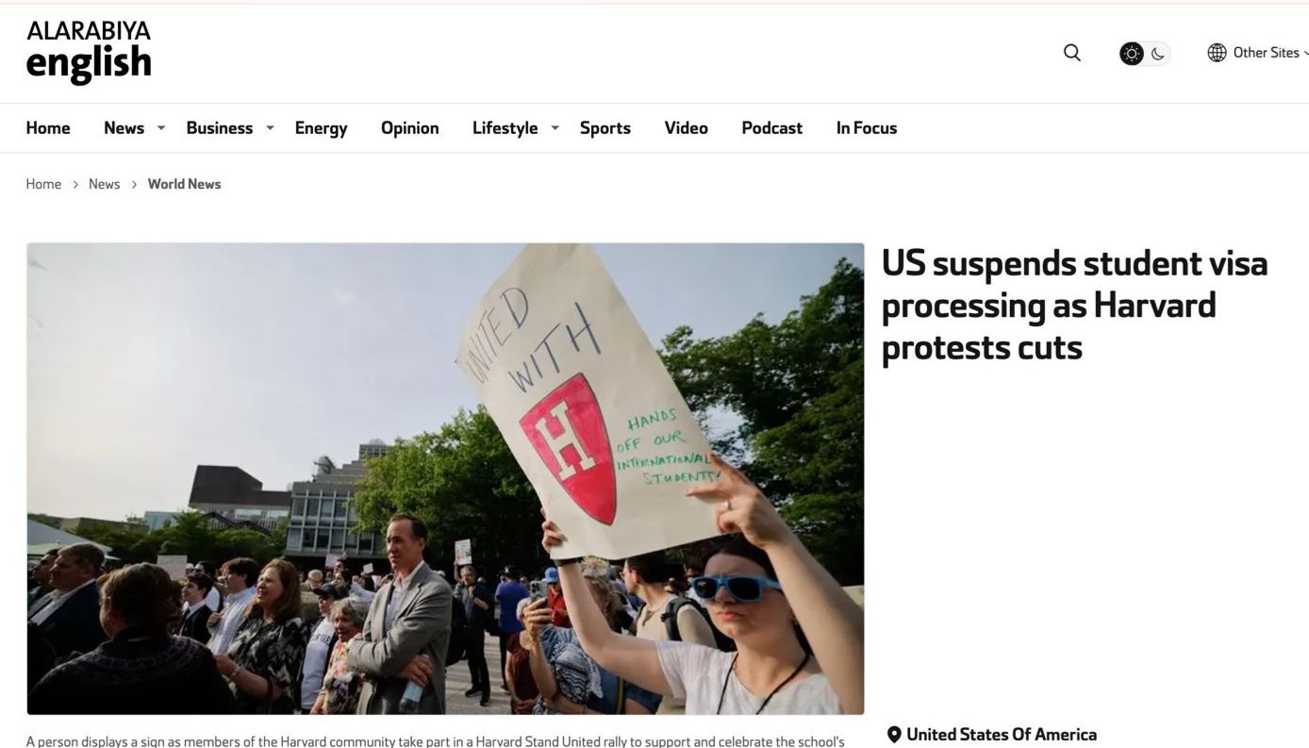The height and width of the screenshot is (748, 1309).
Task: Go to the Sports section
Action: (x=605, y=128)
